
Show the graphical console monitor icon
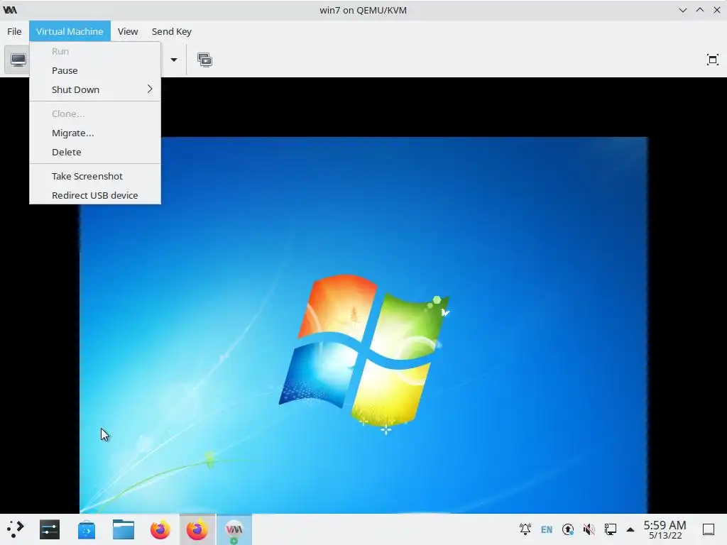pos(18,60)
